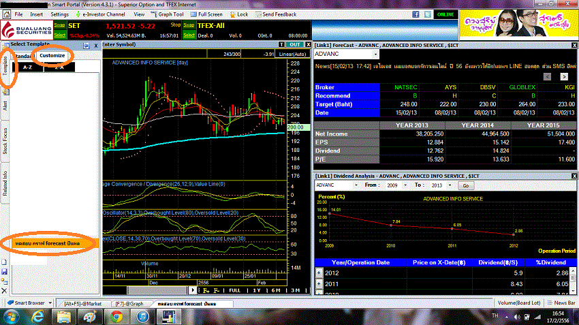Open Linear(Auto) scale selector
This screenshot has height=325, width=579.
292,54
